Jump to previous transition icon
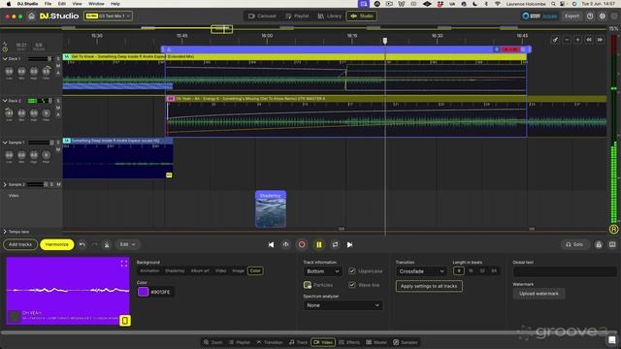 [x=589, y=40]
